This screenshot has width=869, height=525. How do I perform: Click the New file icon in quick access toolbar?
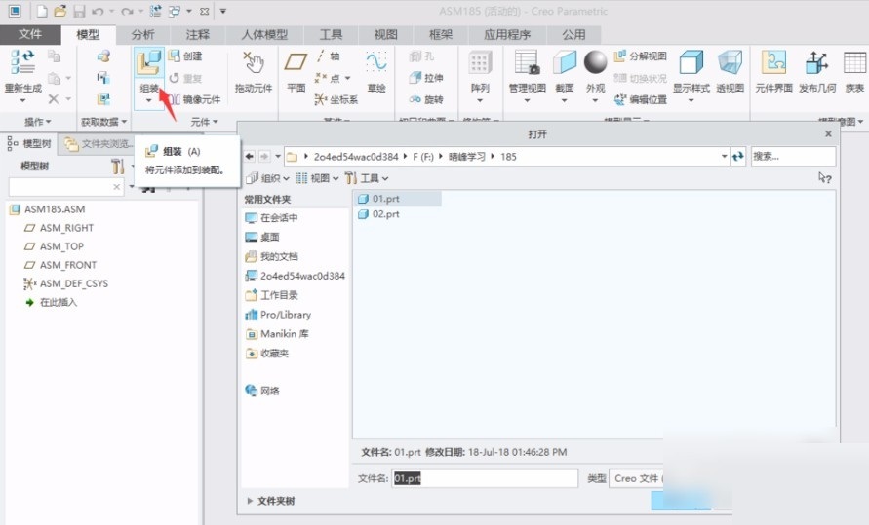[x=42, y=11]
